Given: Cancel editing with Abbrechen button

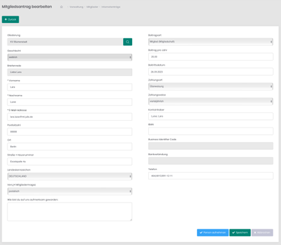Looking at the screenshot, I should (x=262, y=232).
